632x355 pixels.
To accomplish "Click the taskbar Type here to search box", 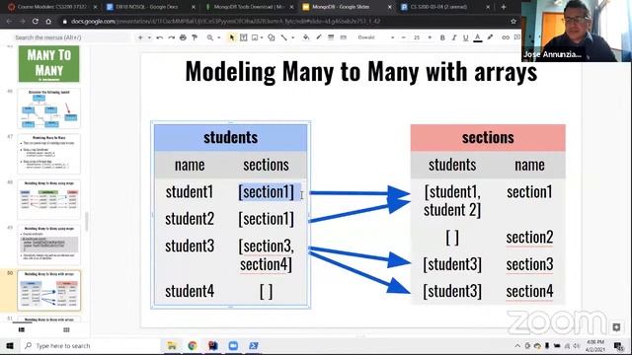I will point(91,346).
